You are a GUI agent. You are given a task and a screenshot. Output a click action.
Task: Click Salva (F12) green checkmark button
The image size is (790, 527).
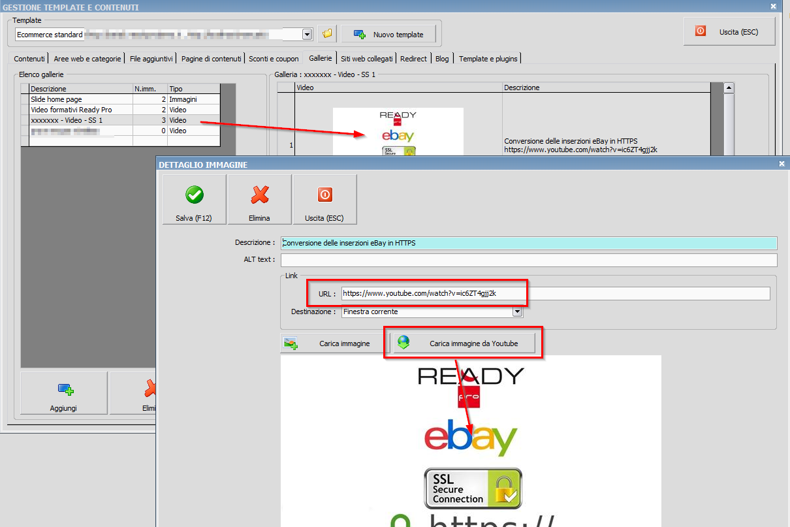point(194,199)
